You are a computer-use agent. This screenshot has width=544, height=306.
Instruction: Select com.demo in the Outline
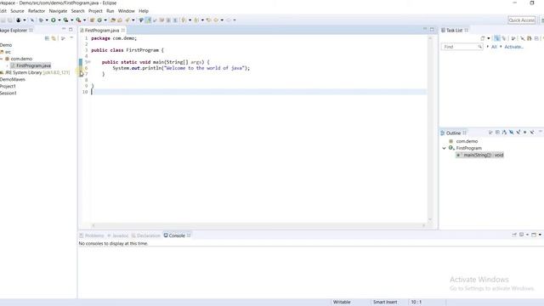[467, 141]
